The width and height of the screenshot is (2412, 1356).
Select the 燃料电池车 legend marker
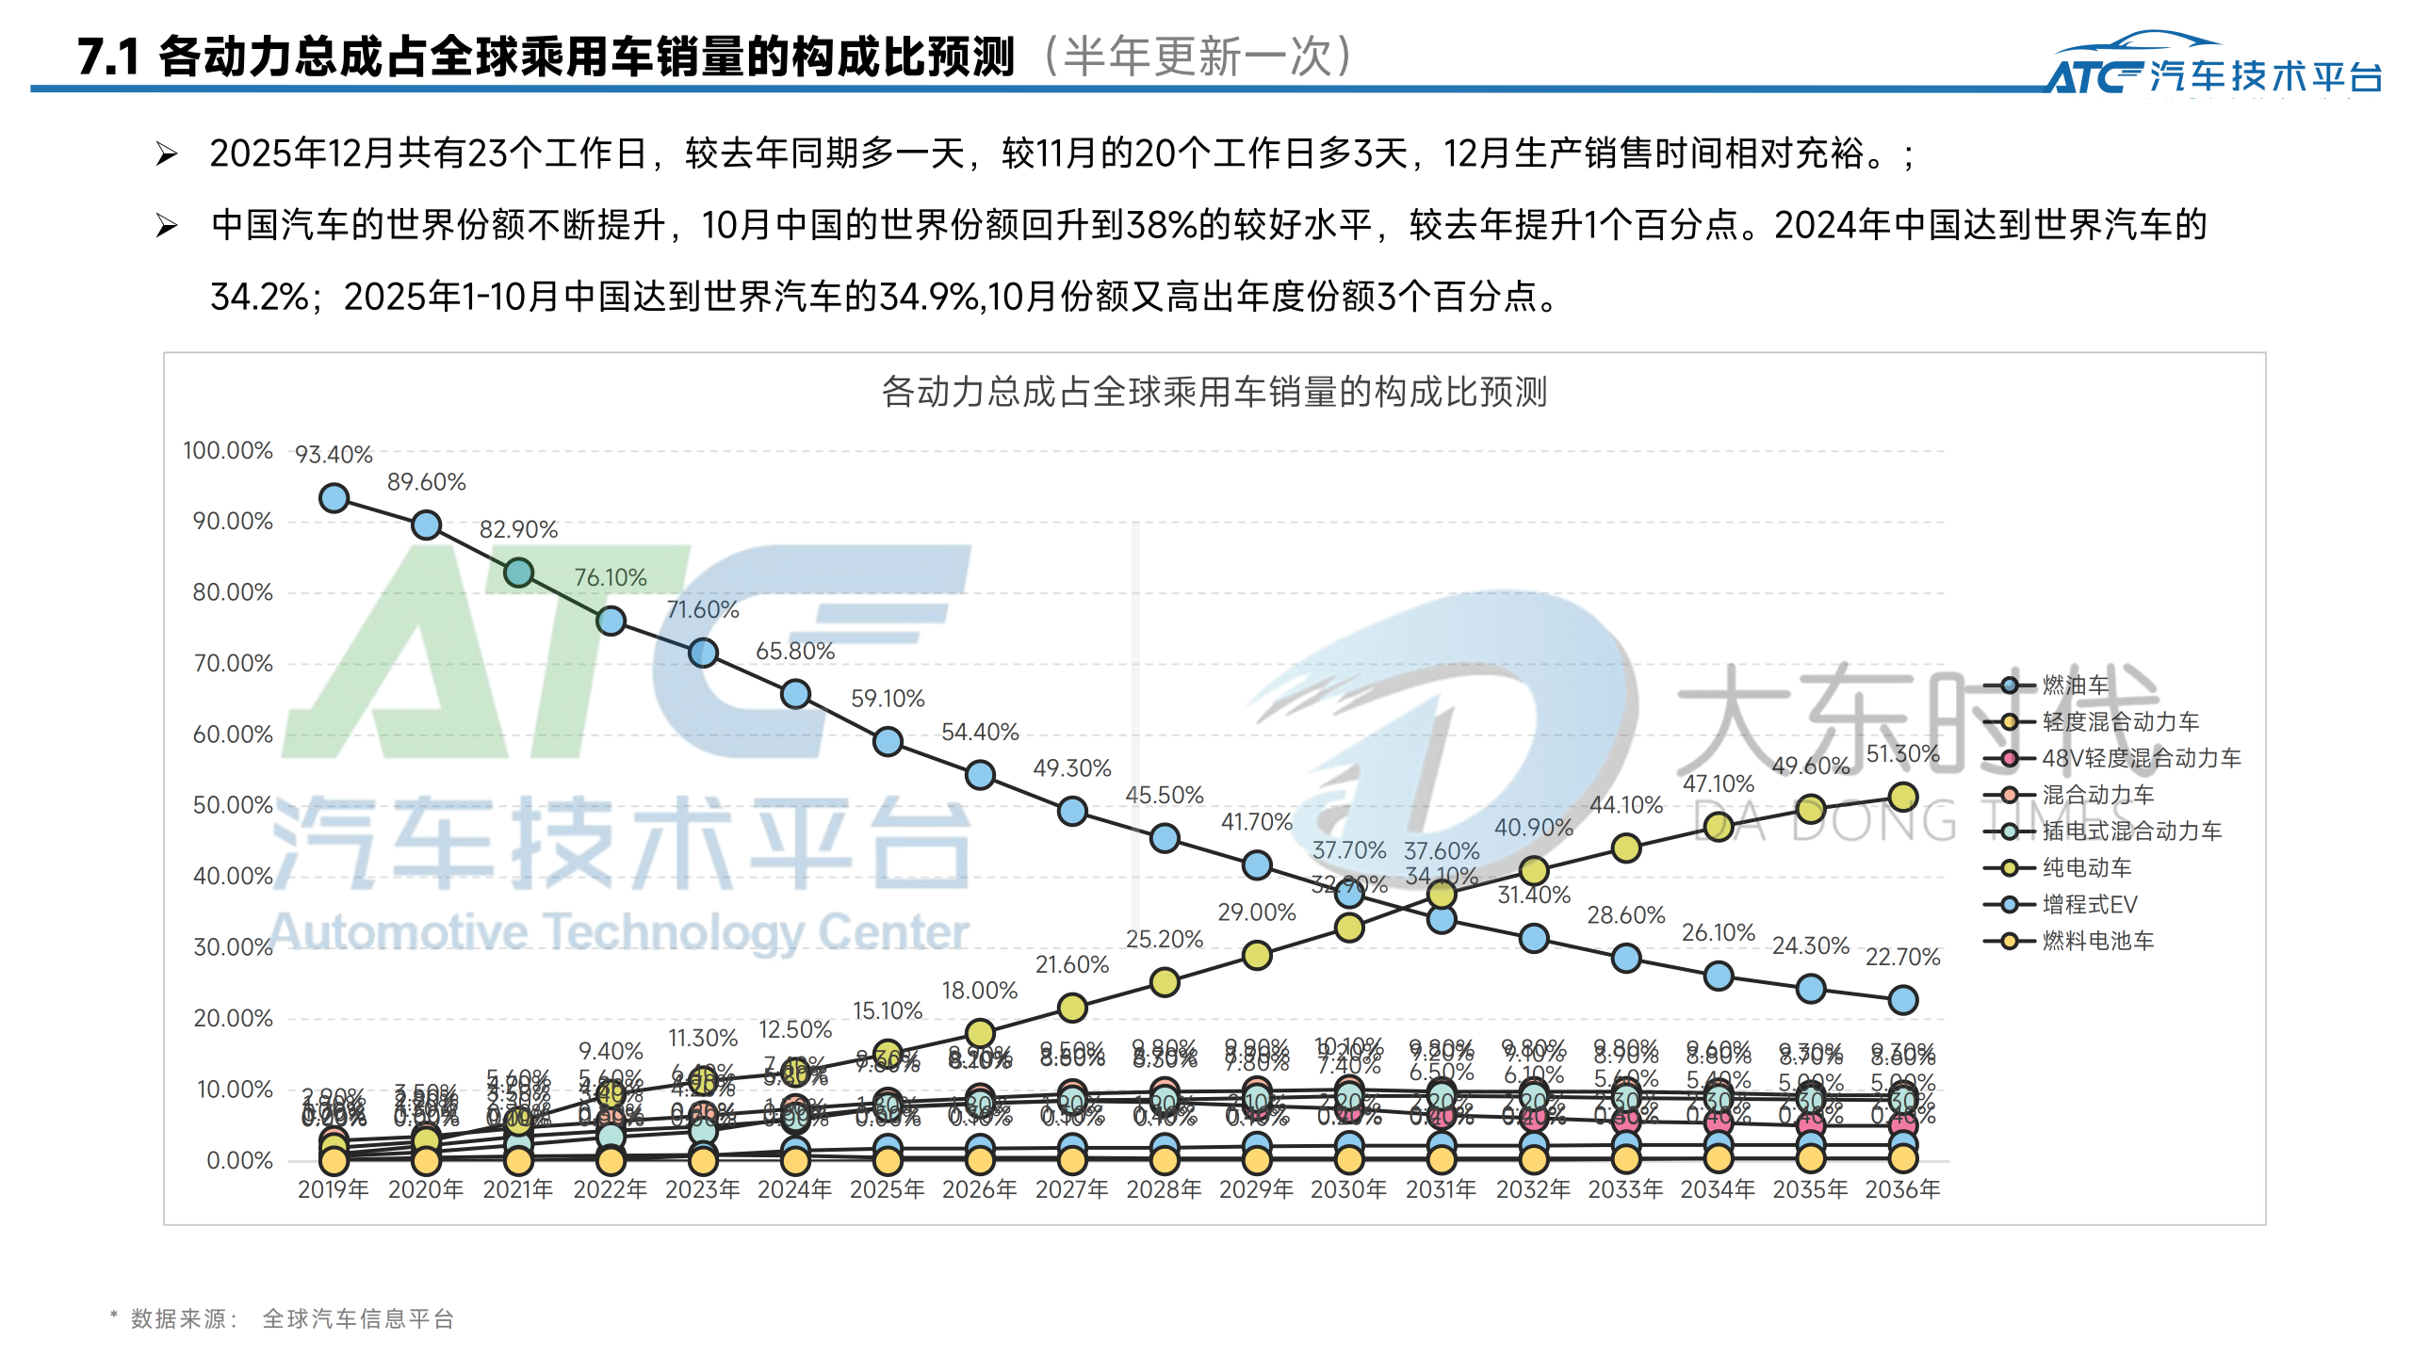2009,941
